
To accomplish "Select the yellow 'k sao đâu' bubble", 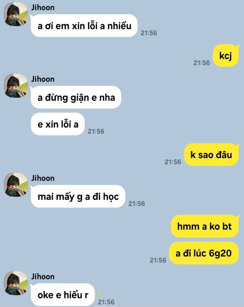I will pos(211,155).
